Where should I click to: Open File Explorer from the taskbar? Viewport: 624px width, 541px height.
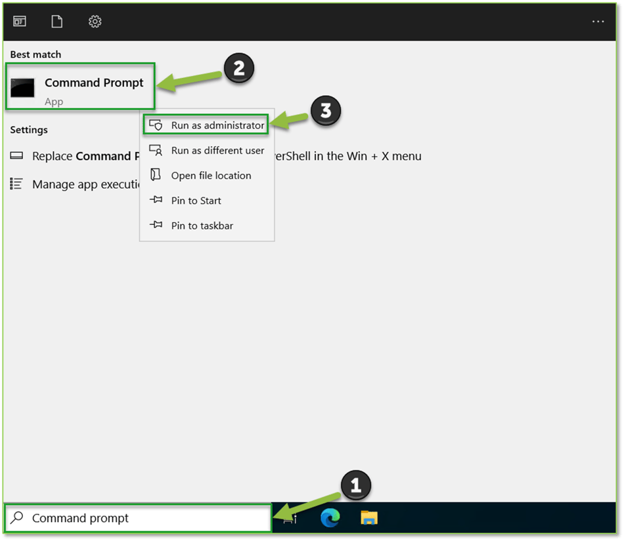[368, 517]
